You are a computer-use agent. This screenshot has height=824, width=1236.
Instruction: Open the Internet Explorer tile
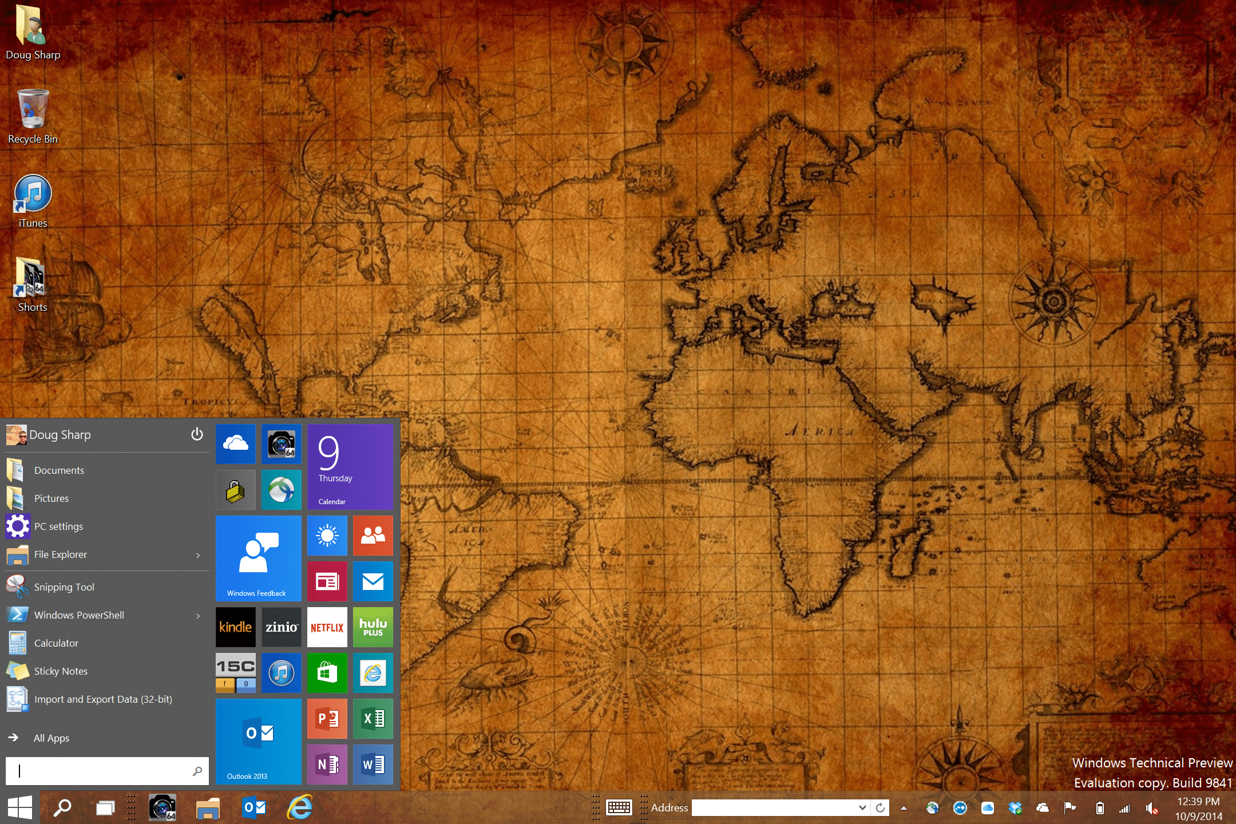pyautogui.click(x=373, y=672)
